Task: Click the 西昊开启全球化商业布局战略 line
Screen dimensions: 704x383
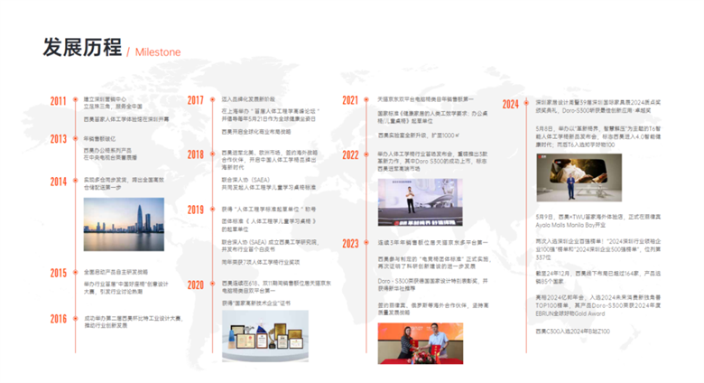Action: point(256,132)
